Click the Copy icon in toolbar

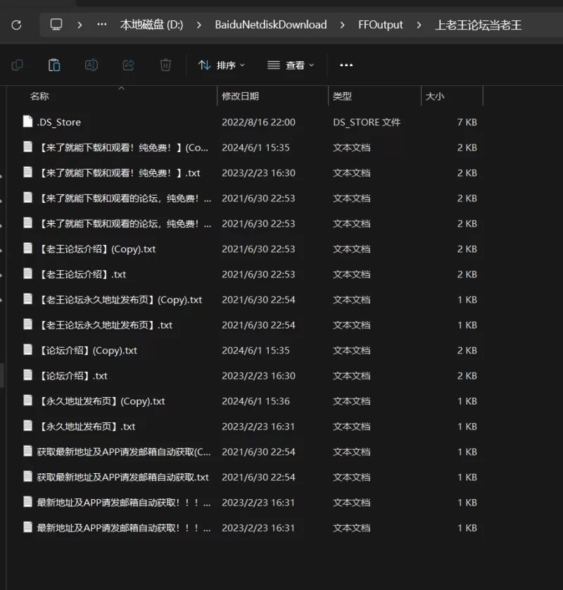coord(18,65)
